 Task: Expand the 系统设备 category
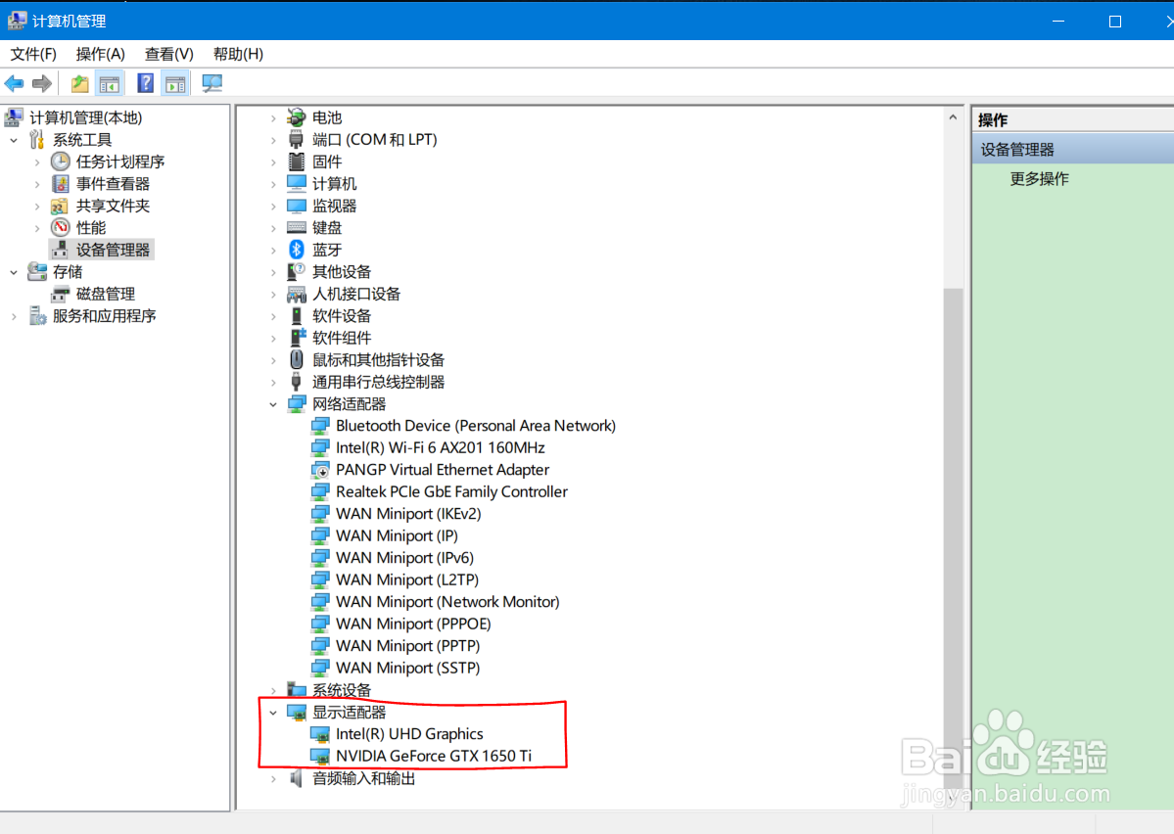pyautogui.click(x=273, y=689)
